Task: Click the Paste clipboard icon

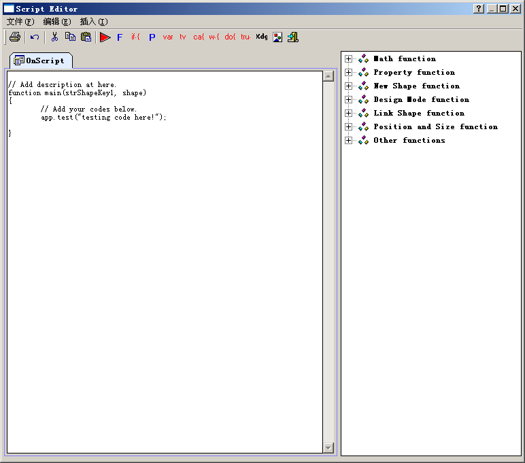Action: point(86,37)
